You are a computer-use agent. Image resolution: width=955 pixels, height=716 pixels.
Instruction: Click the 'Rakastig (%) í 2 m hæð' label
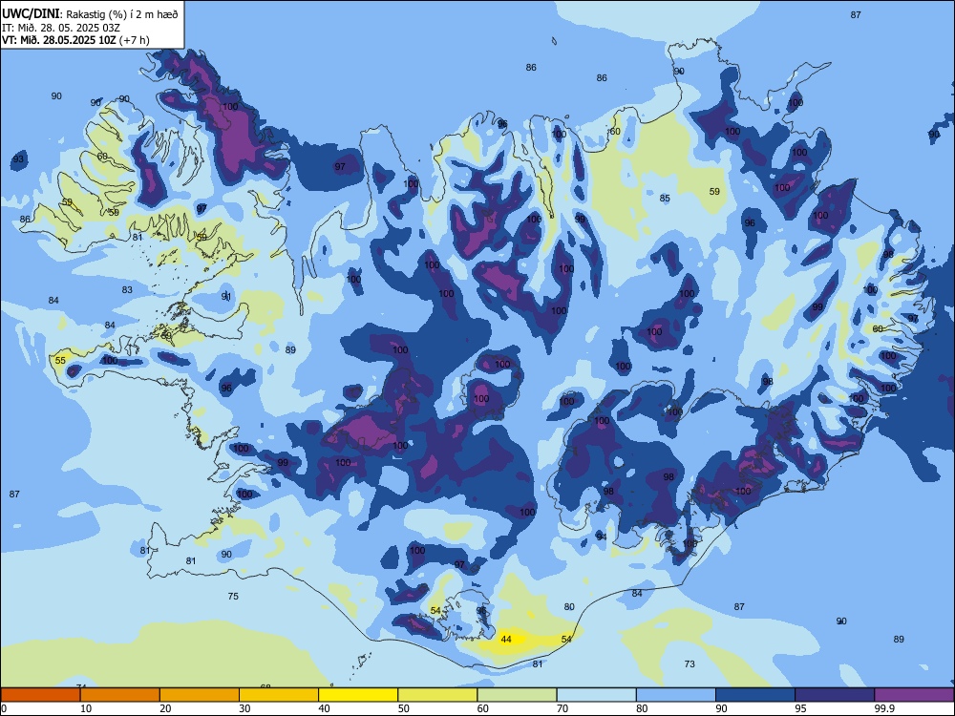point(122,14)
